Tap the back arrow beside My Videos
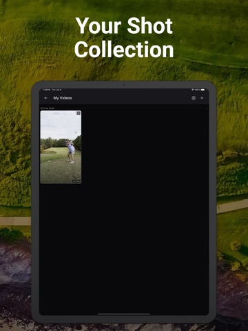Viewport: 248px width, 331px height. (46, 98)
